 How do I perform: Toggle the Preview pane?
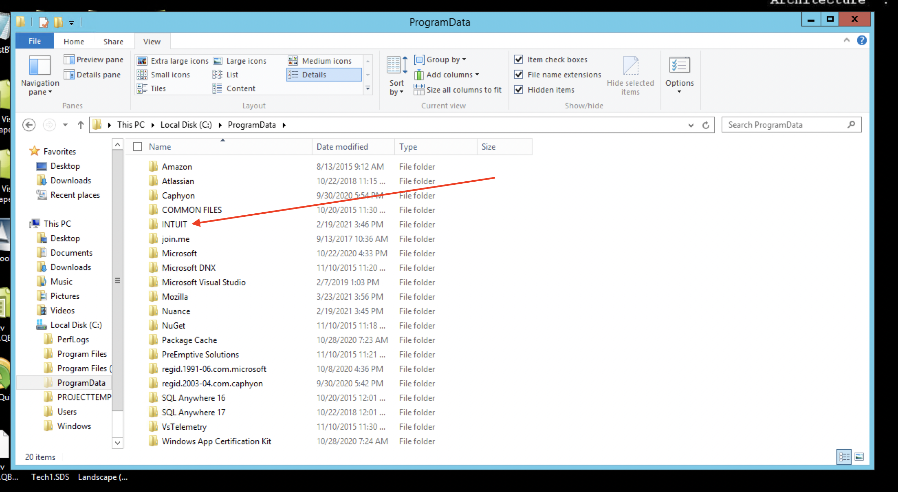94,60
